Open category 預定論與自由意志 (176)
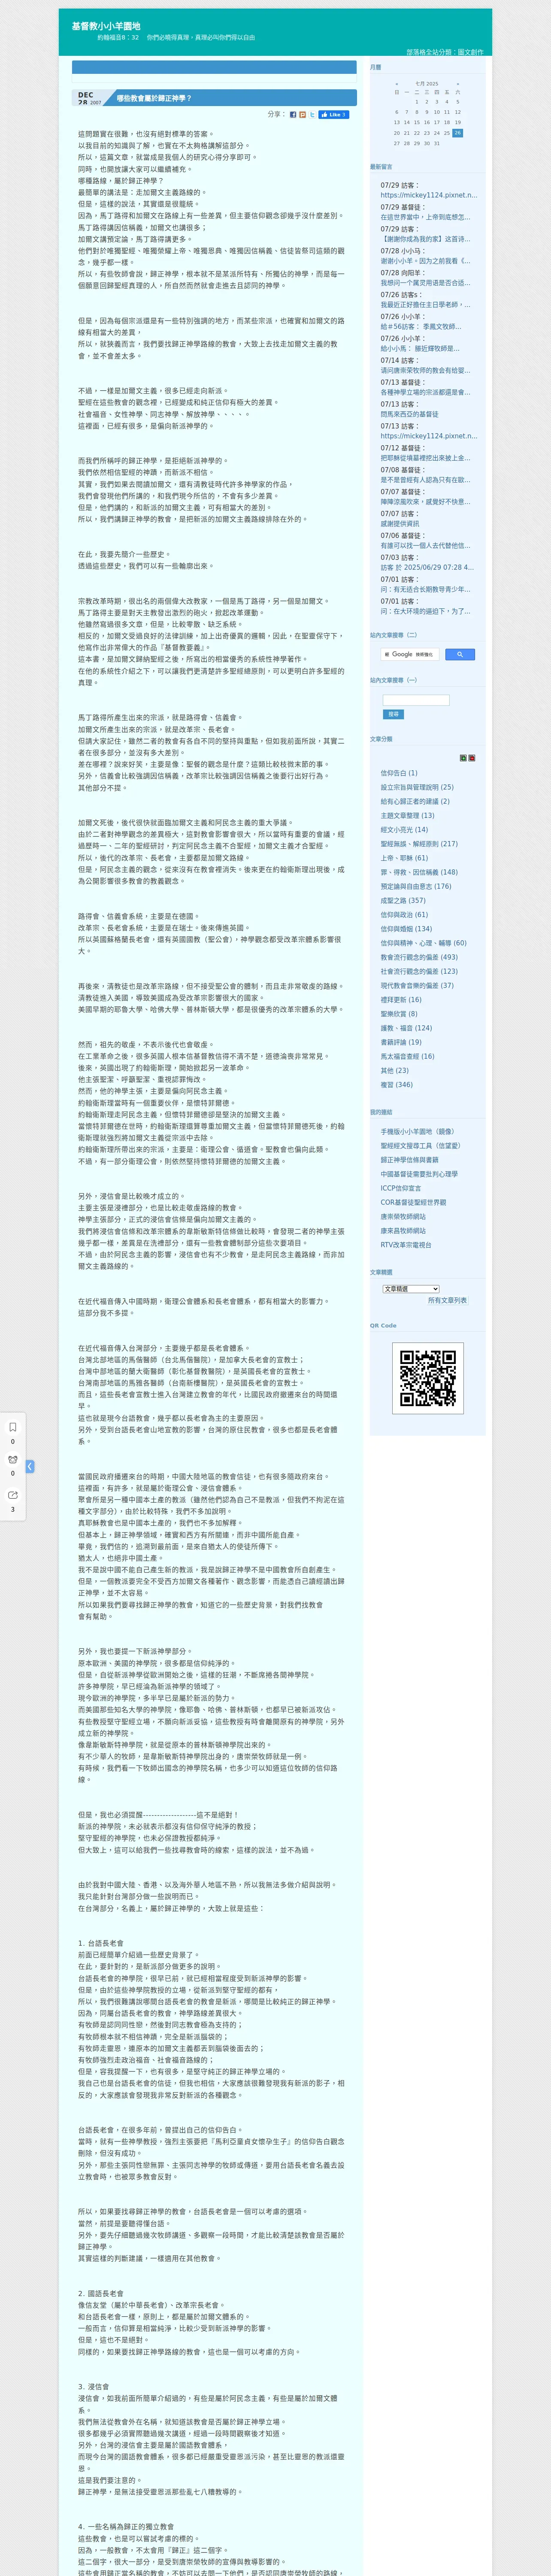 pos(416,886)
